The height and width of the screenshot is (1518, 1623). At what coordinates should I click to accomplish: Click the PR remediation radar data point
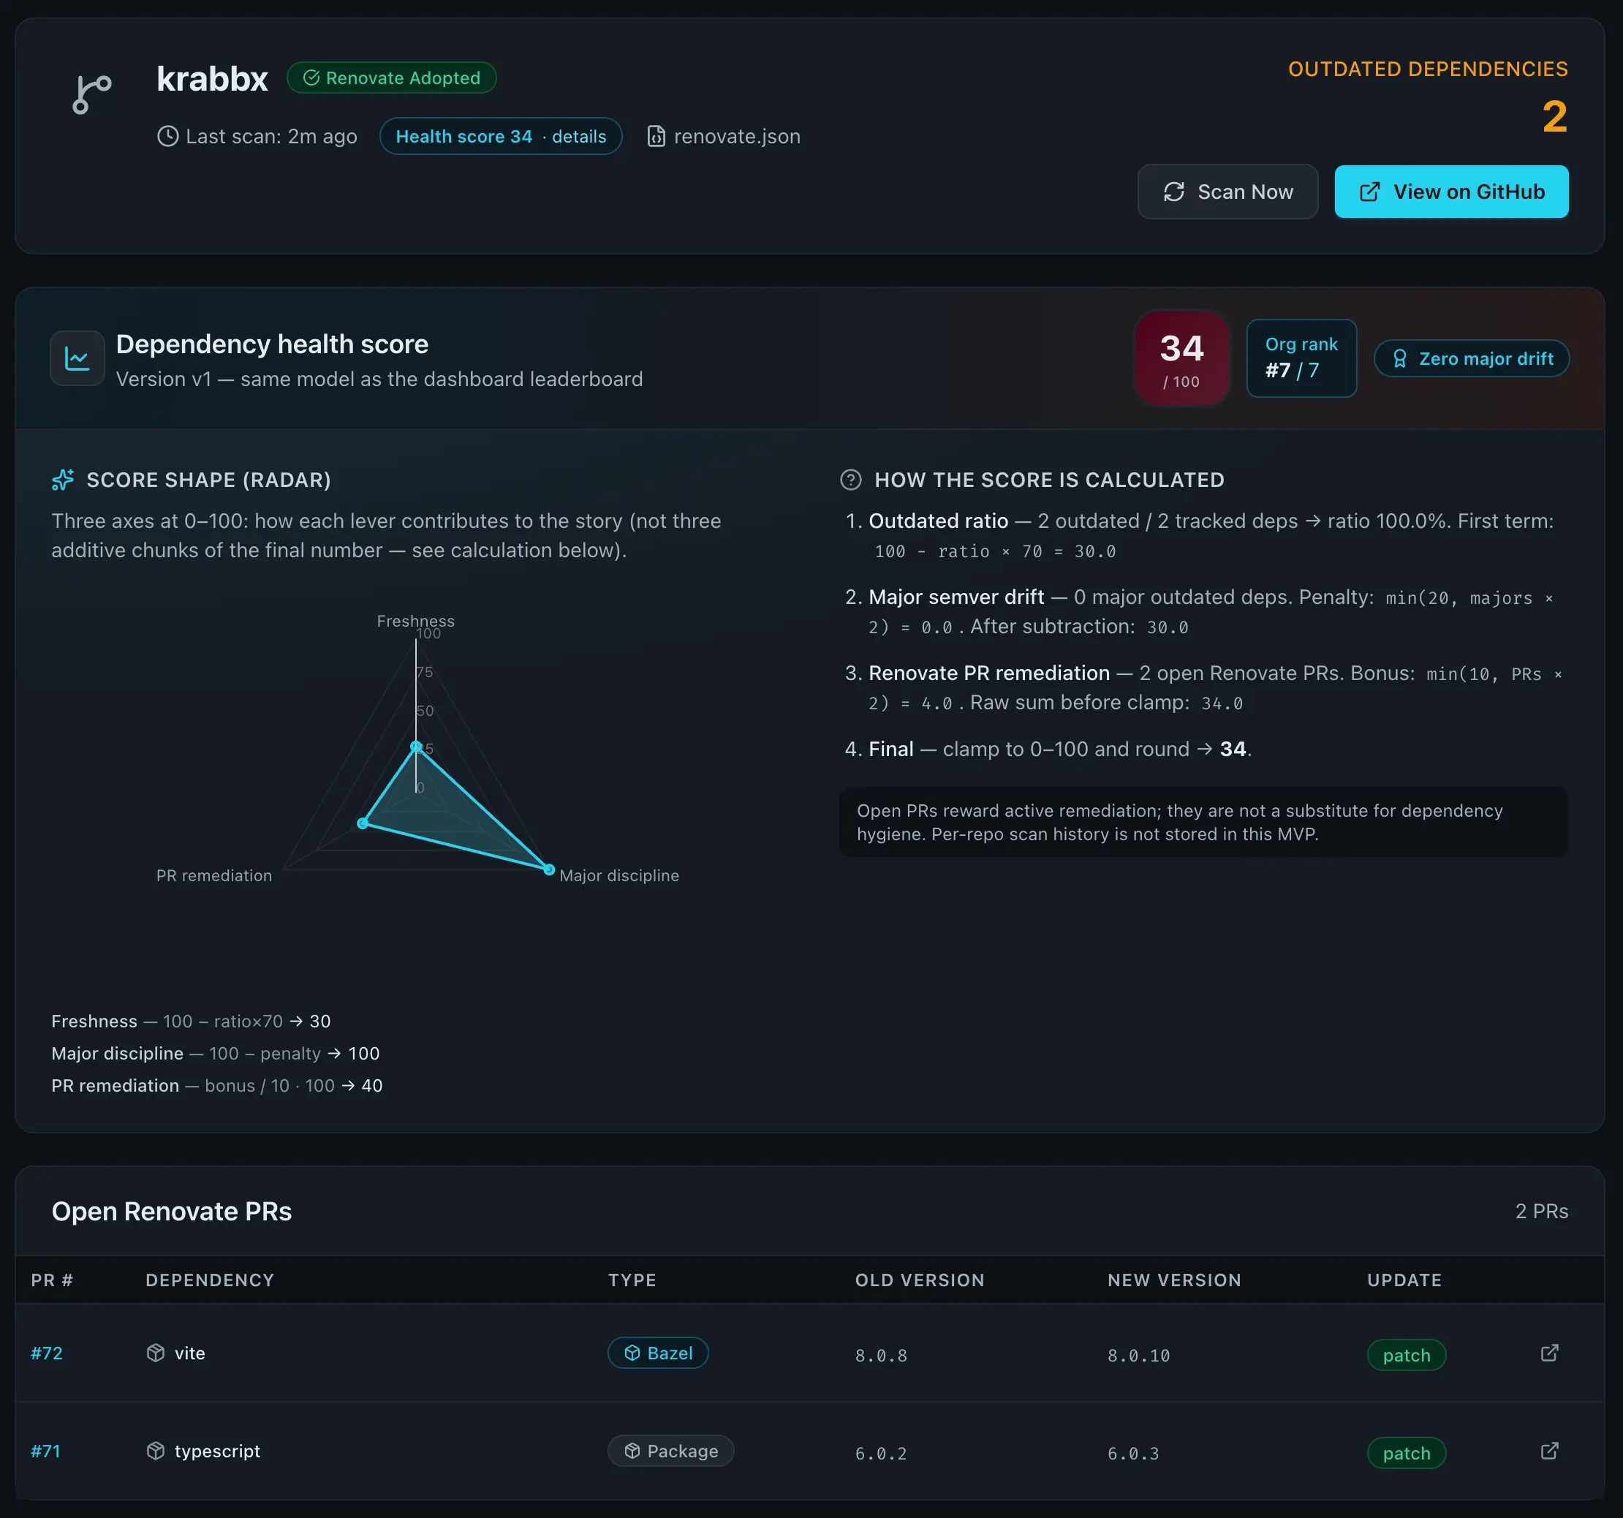tap(363, 823)
